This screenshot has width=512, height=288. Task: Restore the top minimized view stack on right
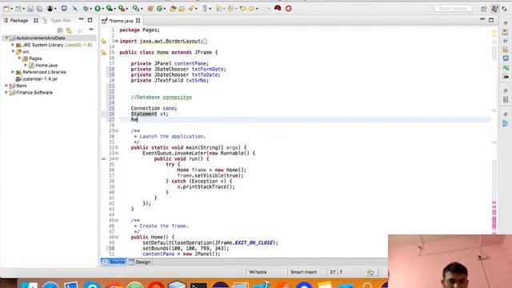coord(506,23)
